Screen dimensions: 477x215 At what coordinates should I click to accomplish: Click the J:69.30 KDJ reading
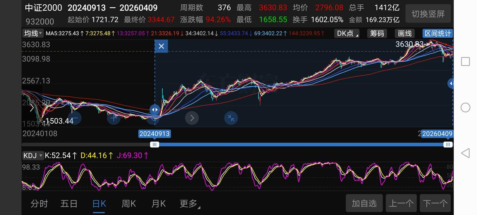click(x=129, y=156)
